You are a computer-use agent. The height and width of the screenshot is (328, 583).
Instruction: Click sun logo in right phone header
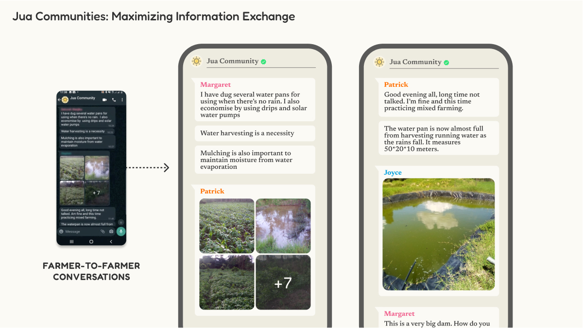point(379,62)
